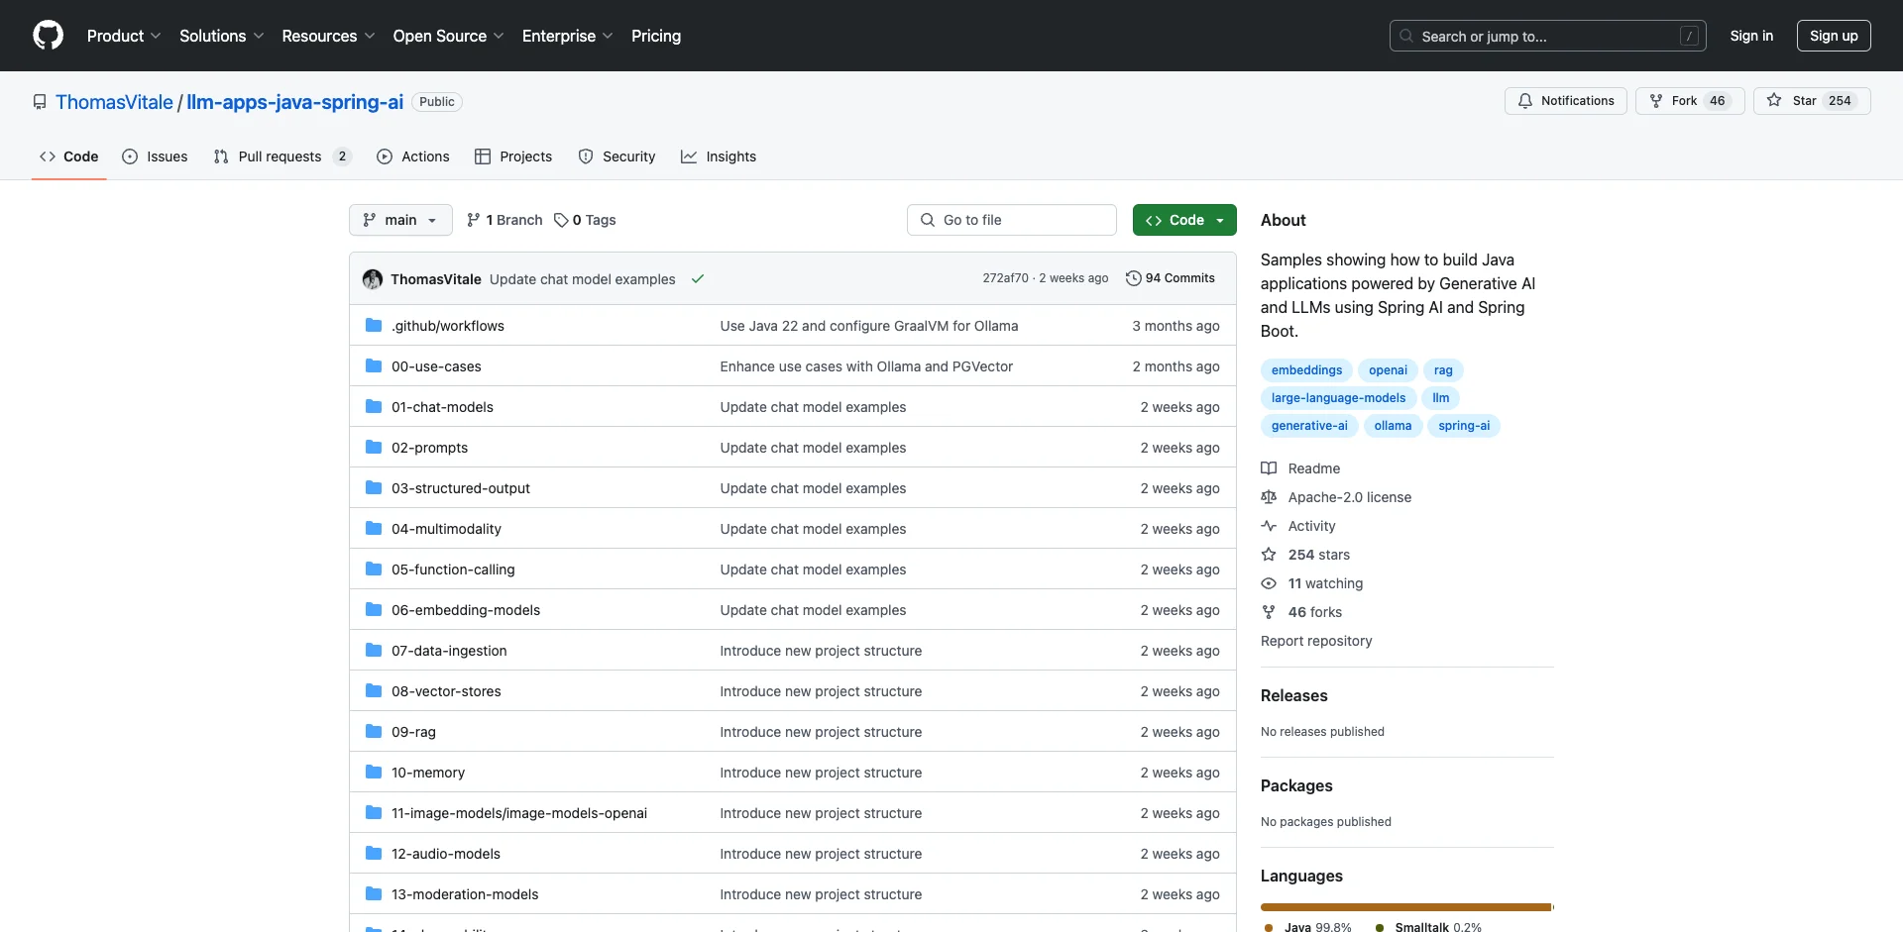Viewport: 1903px width, 932px height.
Task: Click the history clock icon near 94 Commits
Action: (x=1133, y=278)
